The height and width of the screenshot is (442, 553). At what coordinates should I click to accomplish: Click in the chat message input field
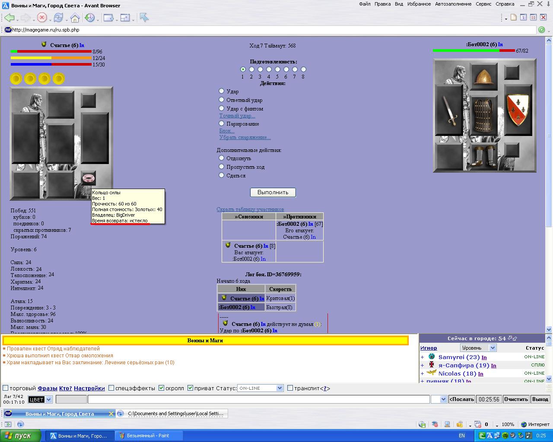tap(259, 399)
